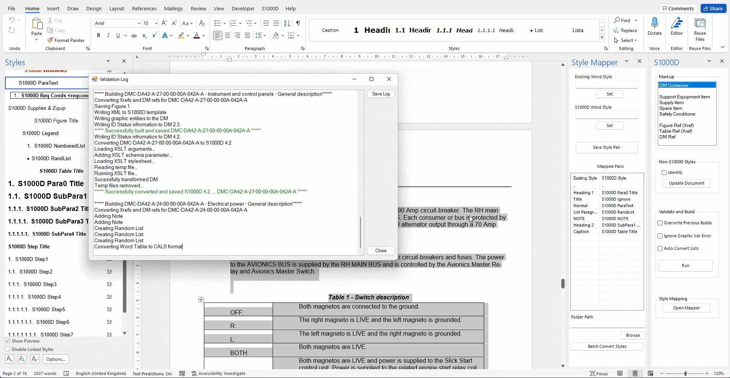Open the New Style button in Styles pane
This screenshot has width=730, height=378.
pyautogui.click(x=10, y=359)
